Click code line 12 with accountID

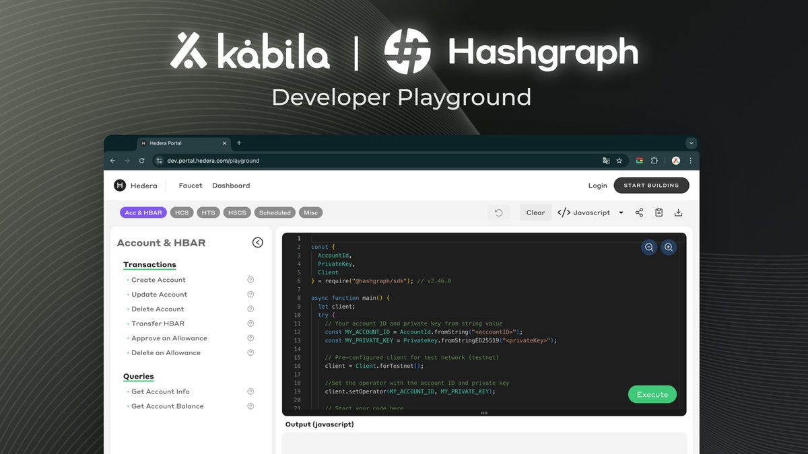[424, 332]
